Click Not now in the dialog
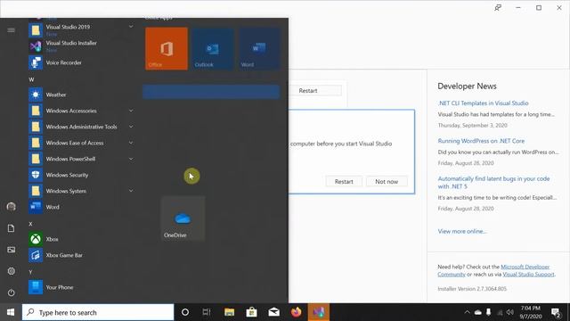Image resolution: width=570 pixels, height=321 pixels. click(x=387, y=181)
